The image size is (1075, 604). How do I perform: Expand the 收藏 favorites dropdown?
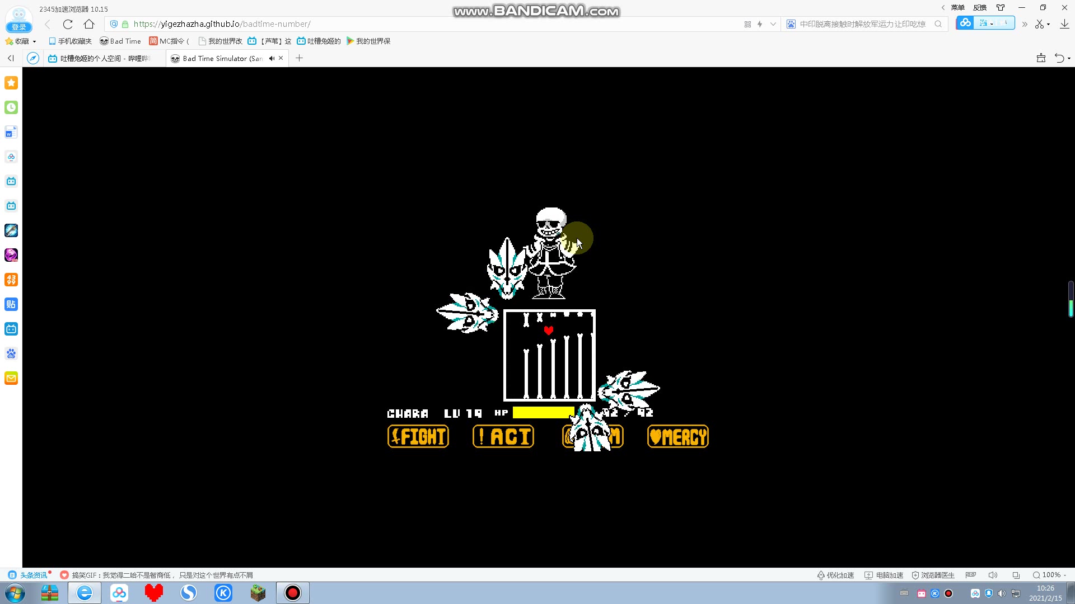click(34, 41)
